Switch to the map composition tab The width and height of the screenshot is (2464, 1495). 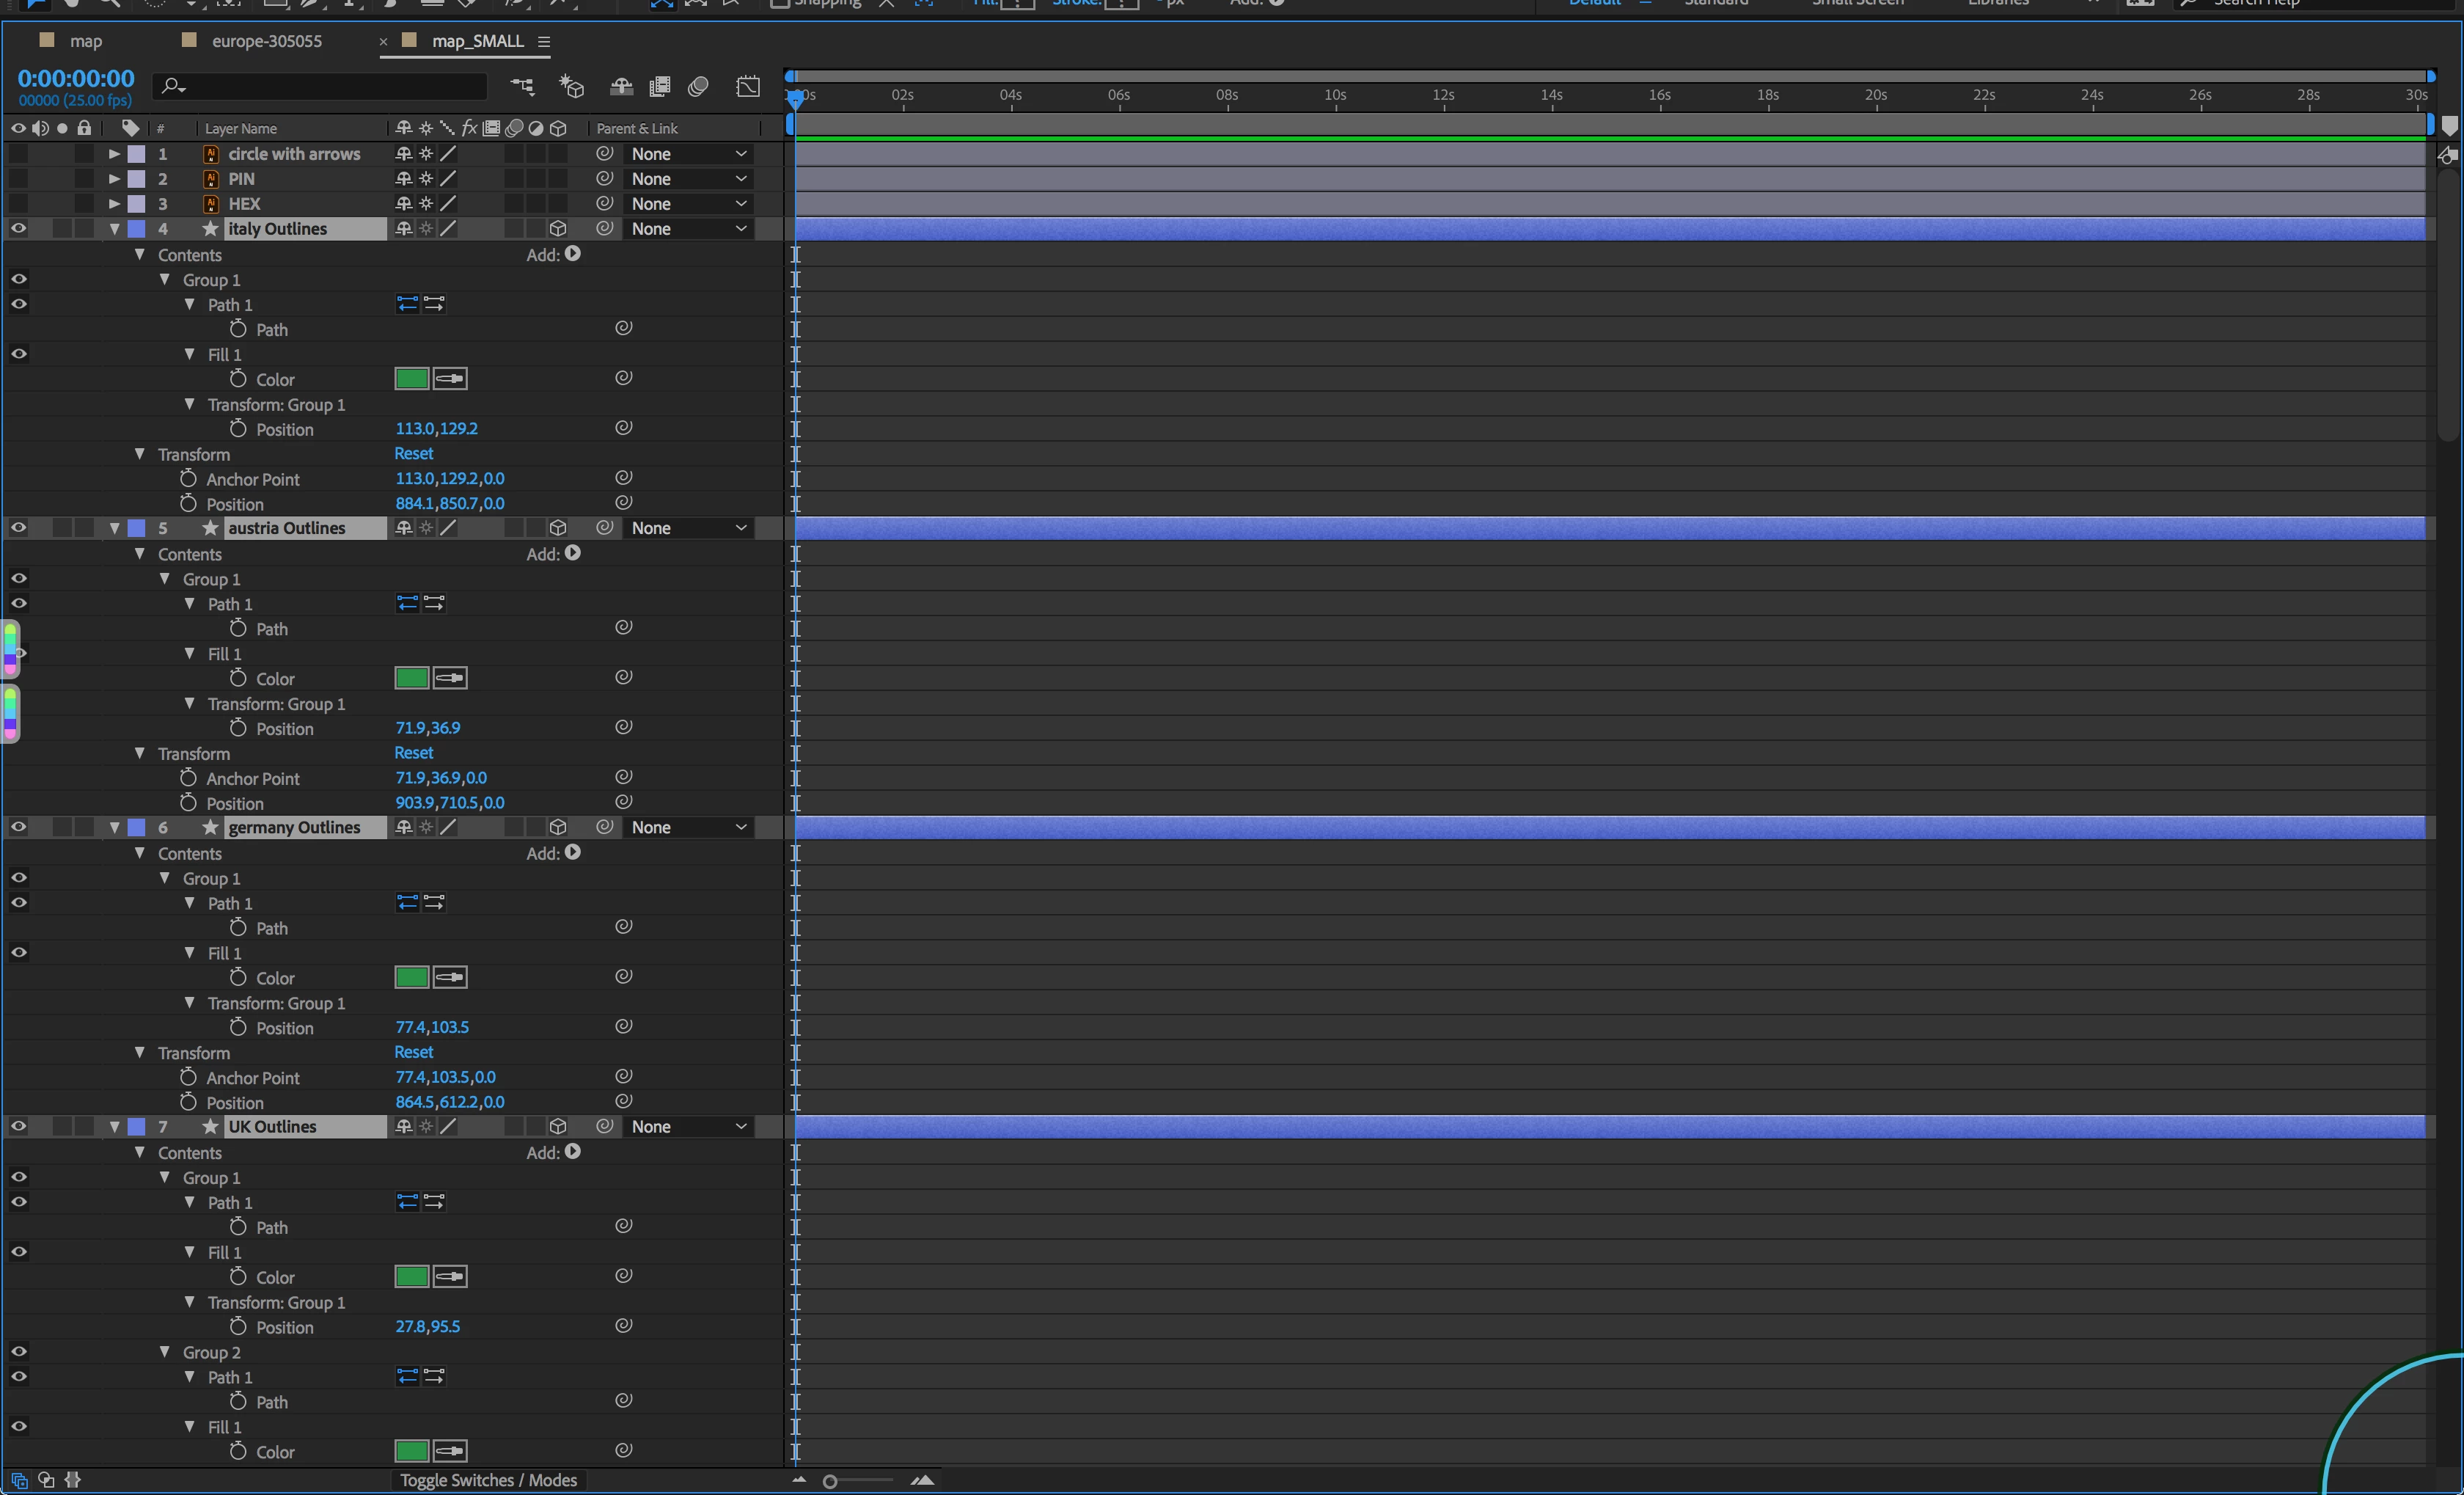[86, 41]
